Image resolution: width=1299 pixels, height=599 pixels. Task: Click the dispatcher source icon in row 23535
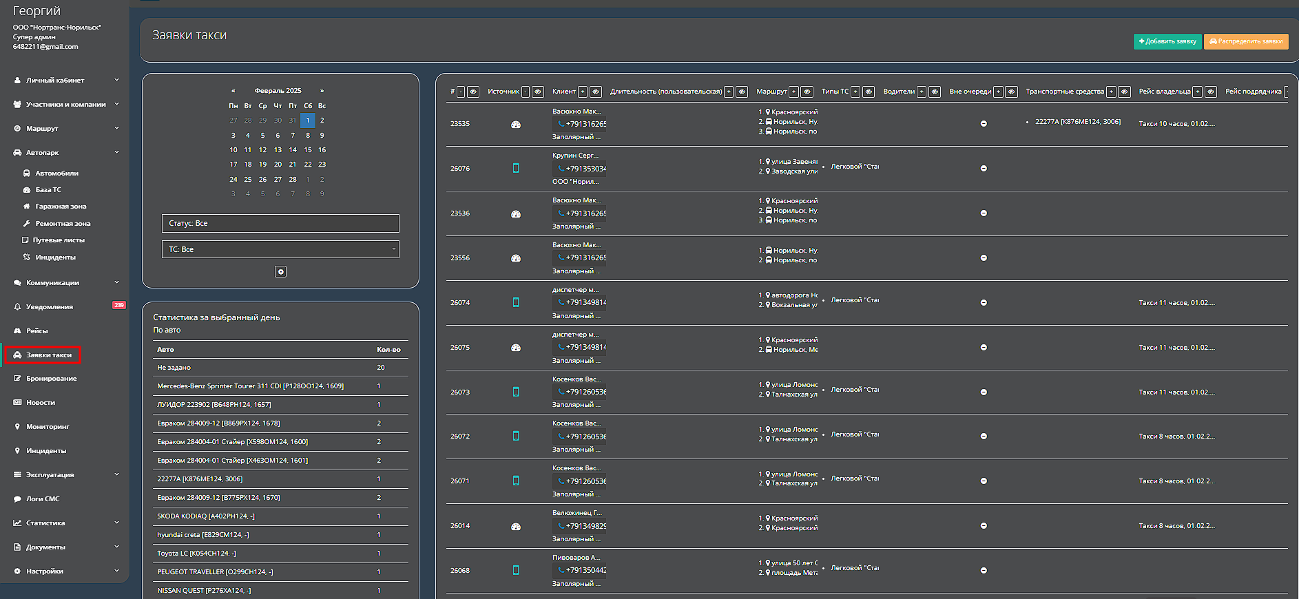click(x=516, y=125)
